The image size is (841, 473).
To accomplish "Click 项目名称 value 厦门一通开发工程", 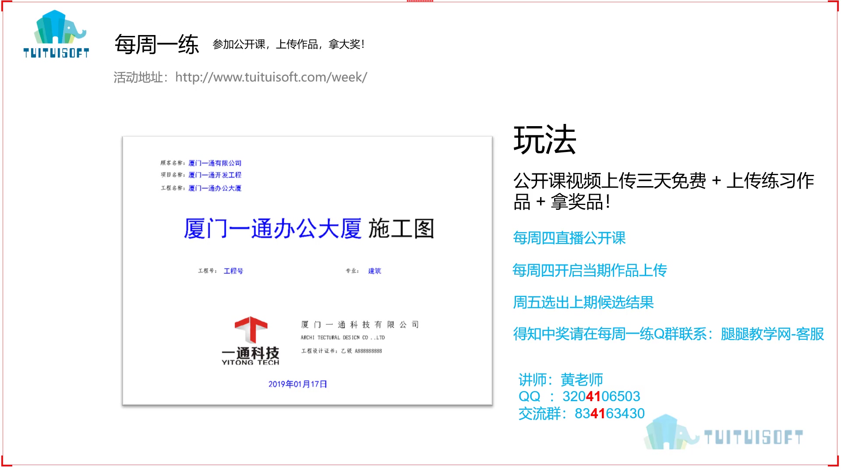I will coord(215,175).
